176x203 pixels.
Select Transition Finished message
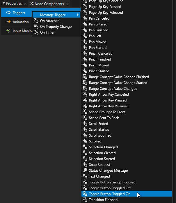[x=127, y=199]
